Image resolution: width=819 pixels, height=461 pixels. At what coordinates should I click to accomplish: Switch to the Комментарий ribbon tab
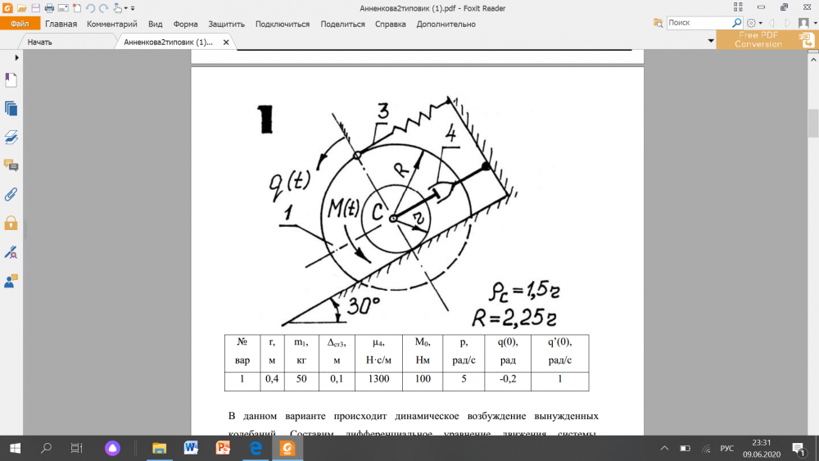pyautogui.click(x=111, y=24)
